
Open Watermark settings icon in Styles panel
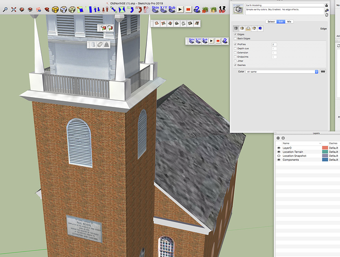(x=254, y=28)
